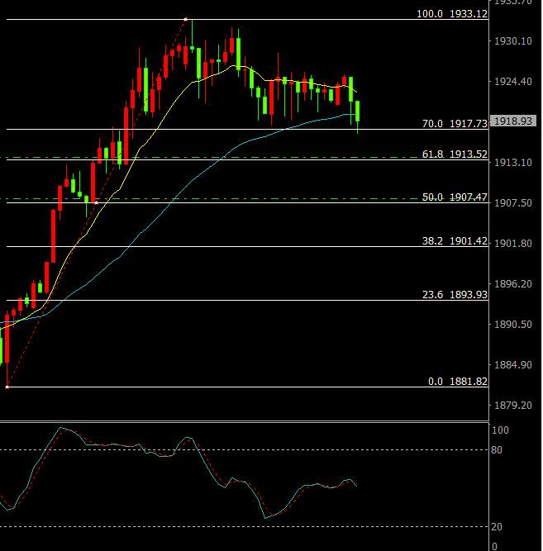Click the right end of the oscillator line

[x=356, y=486]
